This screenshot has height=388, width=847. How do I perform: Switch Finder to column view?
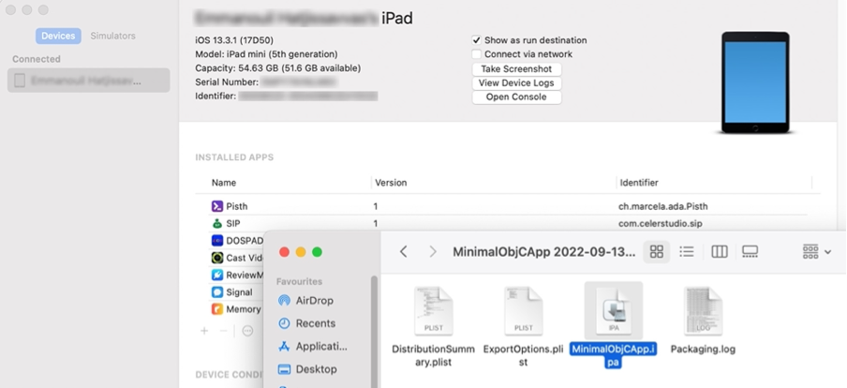tap(719, 252)
